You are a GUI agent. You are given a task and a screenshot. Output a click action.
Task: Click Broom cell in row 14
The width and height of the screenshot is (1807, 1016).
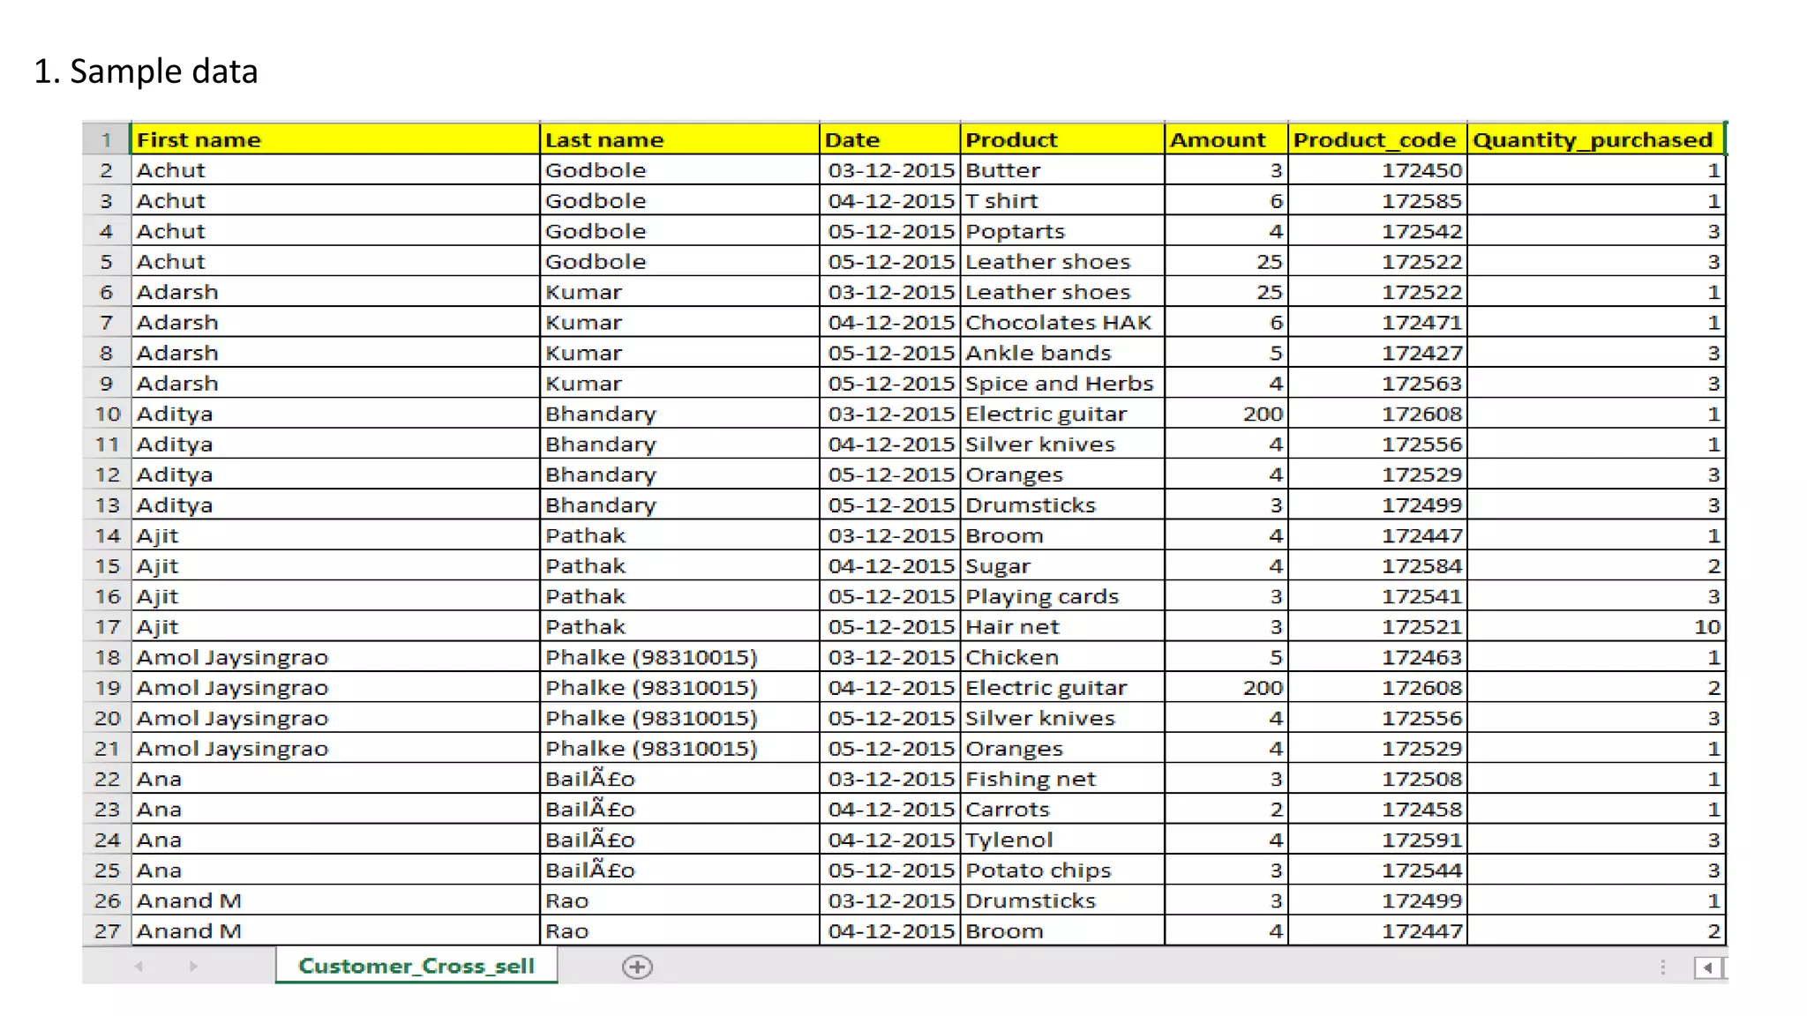click(x=1062, y=535)
